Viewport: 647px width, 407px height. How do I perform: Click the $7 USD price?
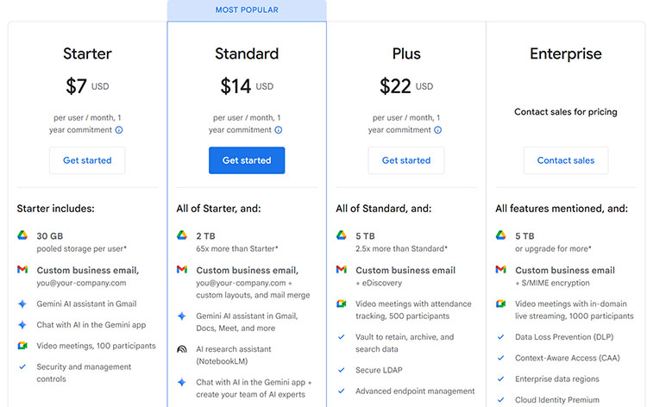(87, 86)
